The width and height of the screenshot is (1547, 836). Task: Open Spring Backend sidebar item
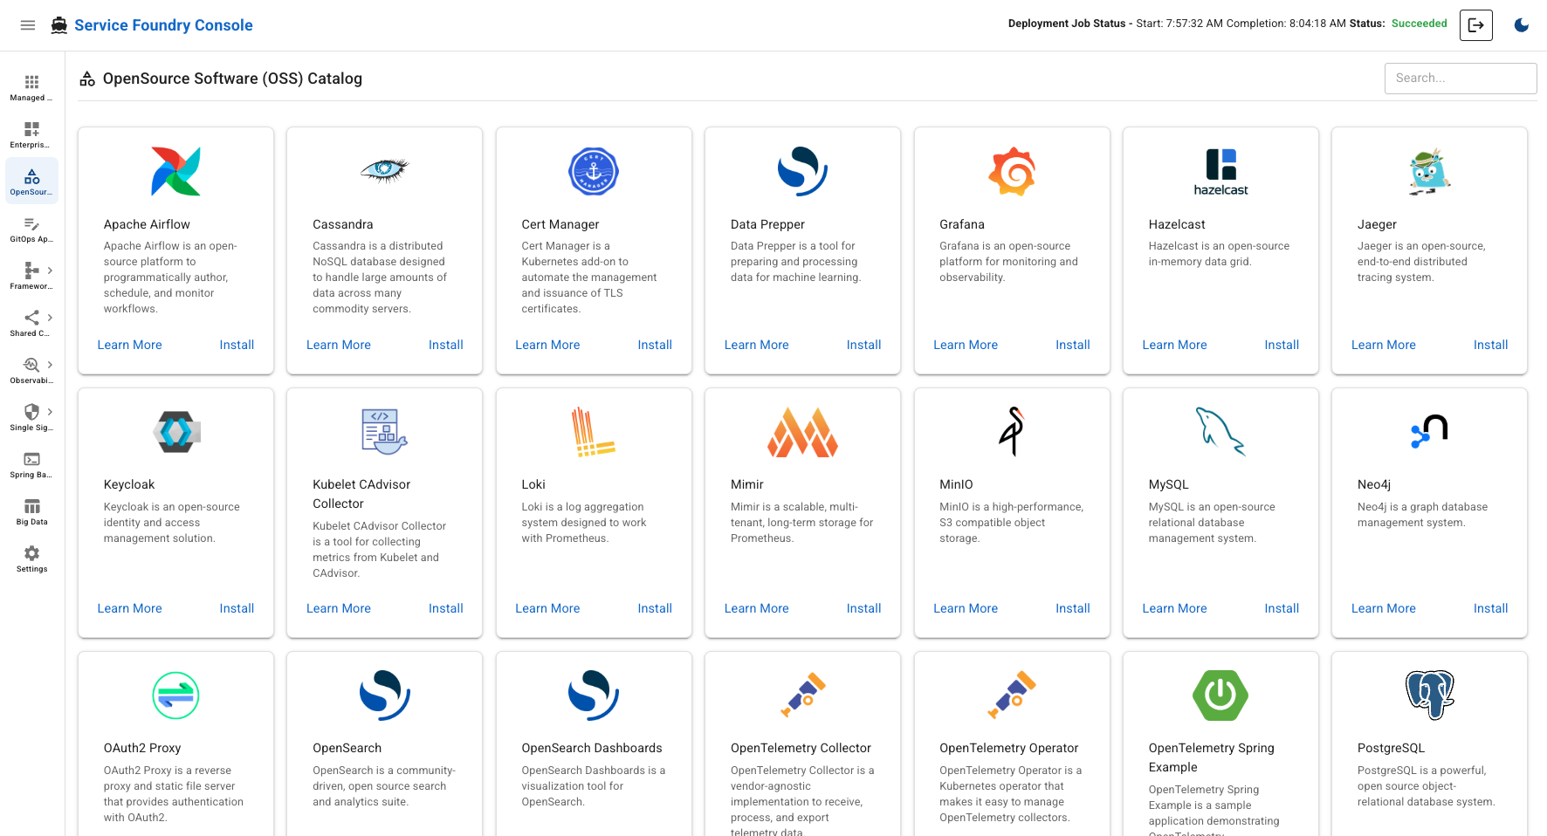[x=31, y=464]
